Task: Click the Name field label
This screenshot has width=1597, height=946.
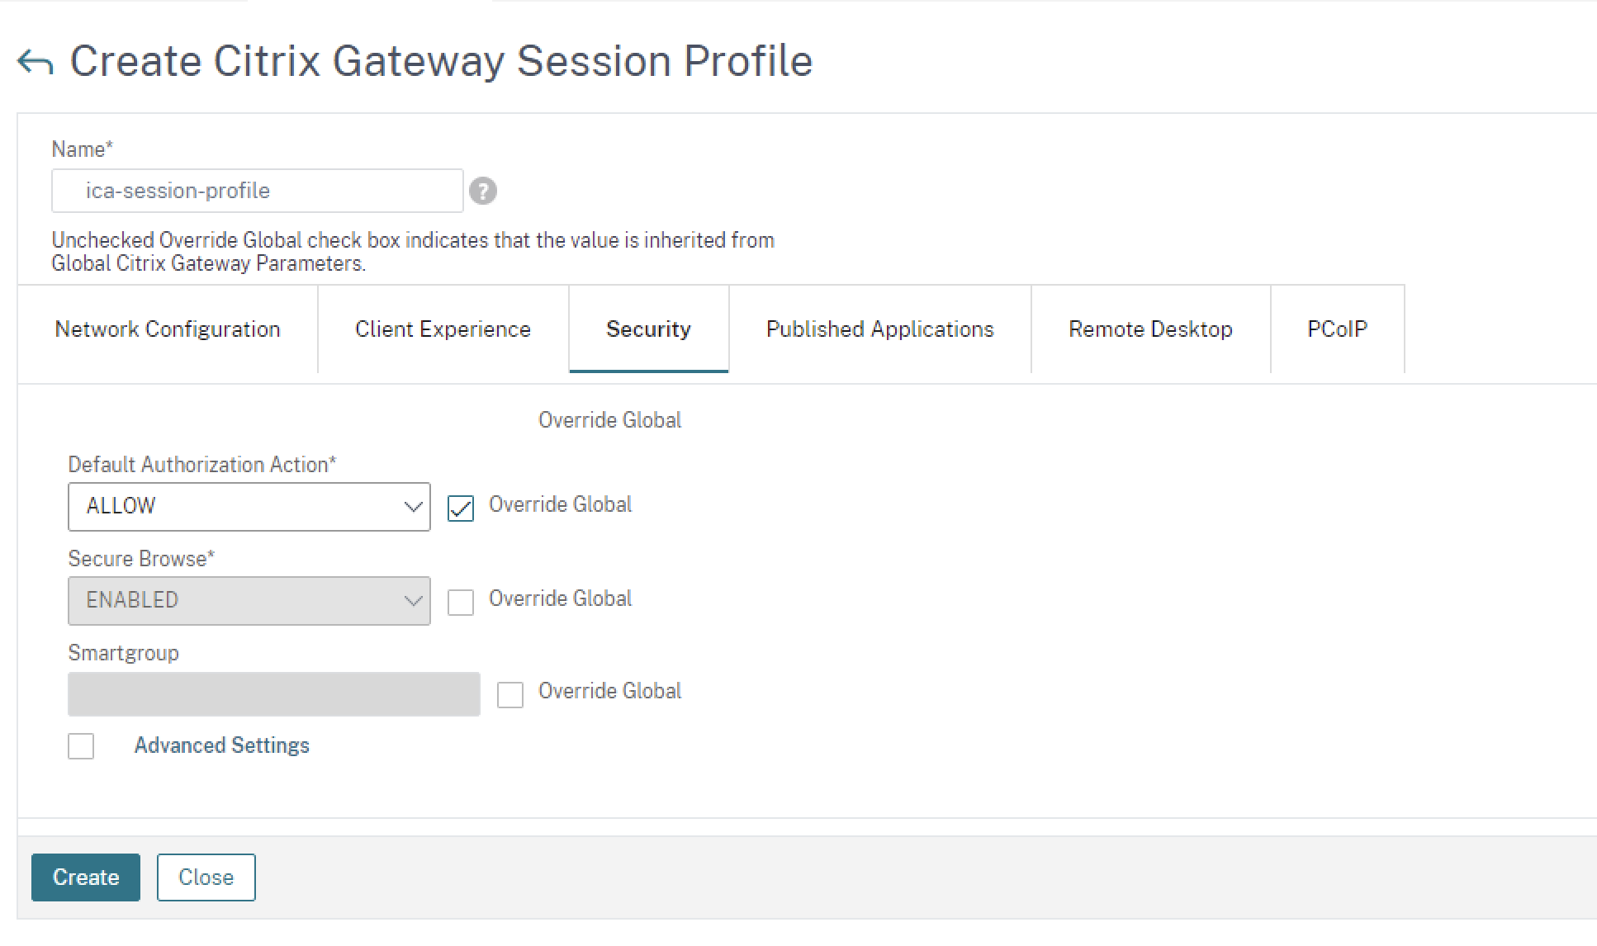Action: pos(82,149)
